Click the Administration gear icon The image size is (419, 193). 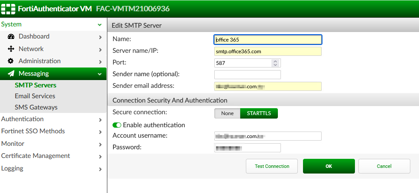pyautogui.click(x=11, y=61)
